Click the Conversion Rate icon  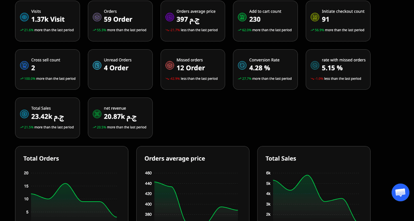tap(242, 65)
